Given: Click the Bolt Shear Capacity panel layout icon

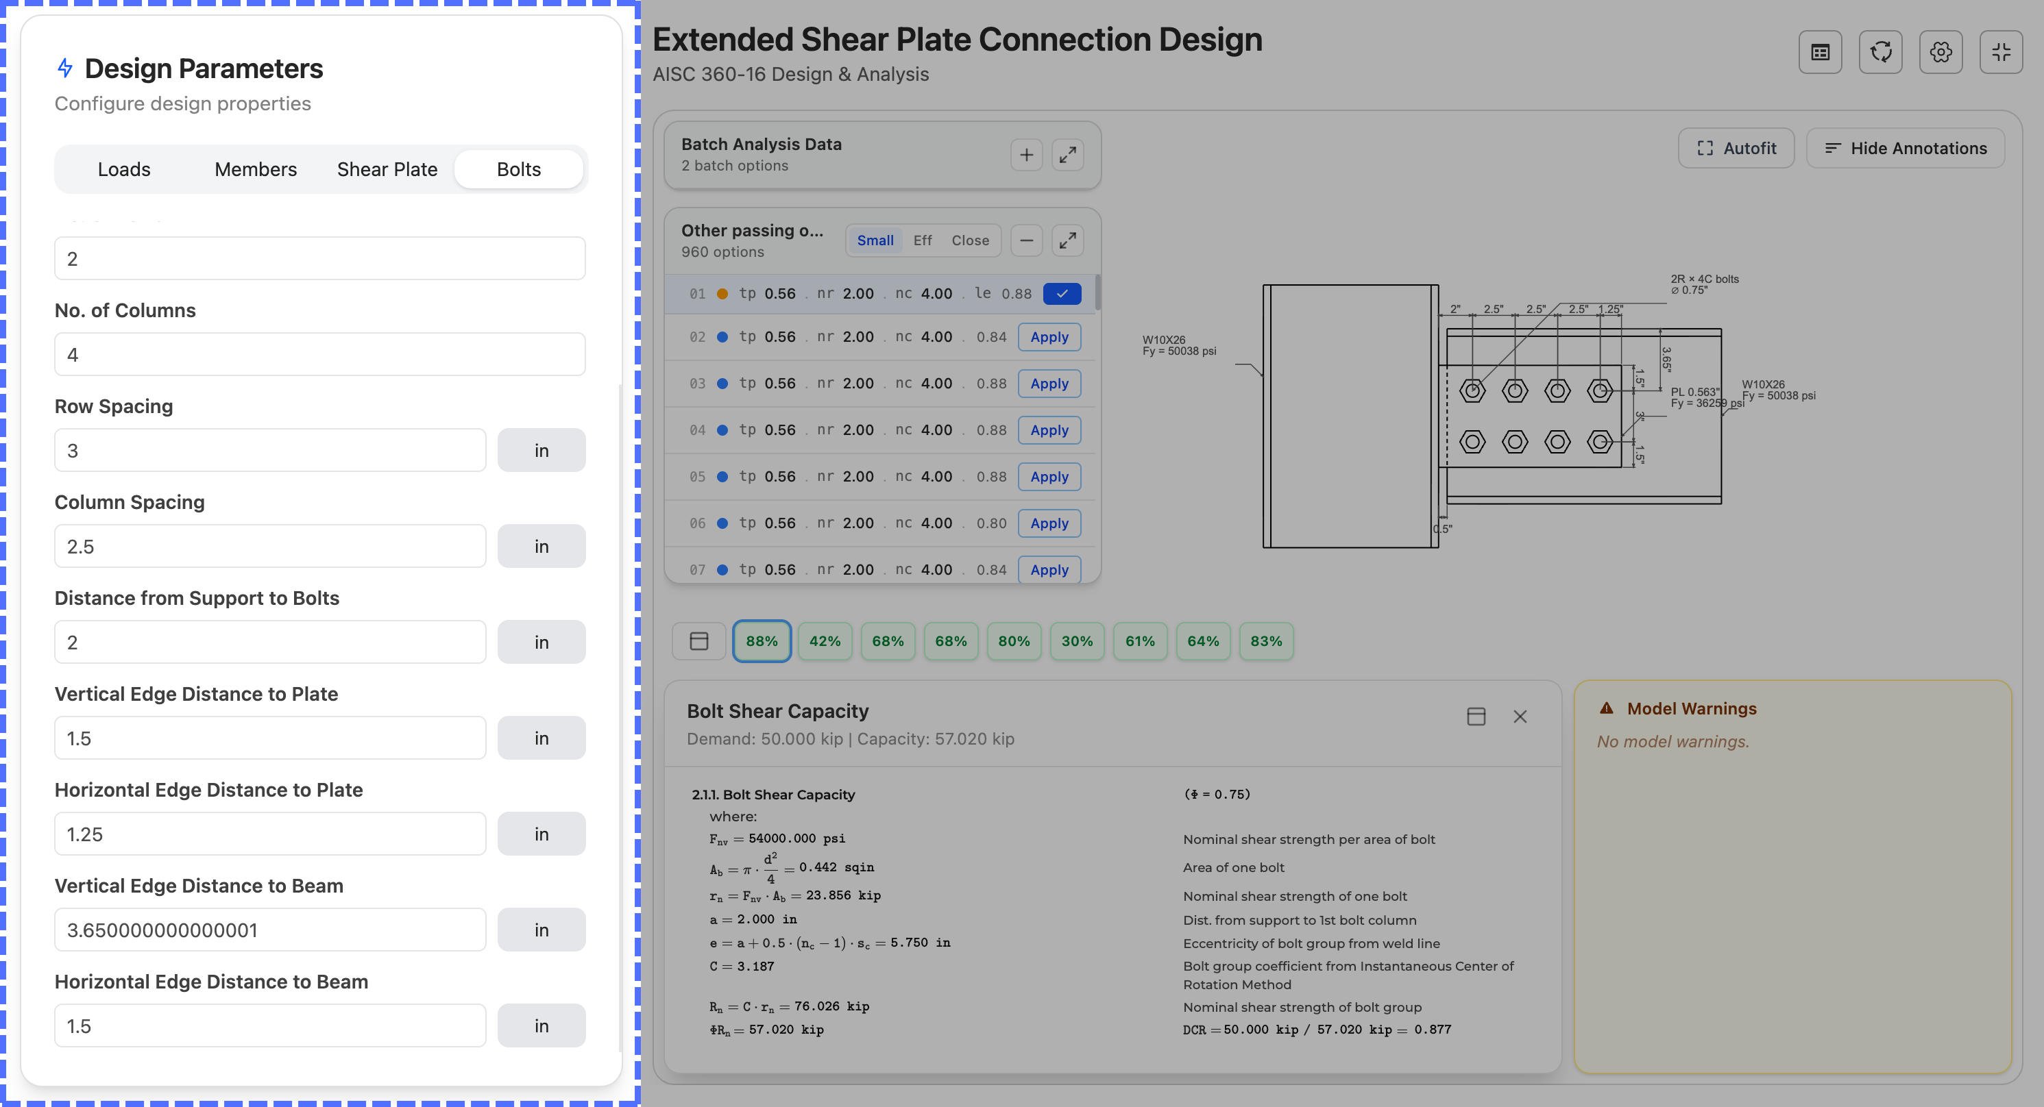Looking at the screenshot, I should tap(1476, 717).
